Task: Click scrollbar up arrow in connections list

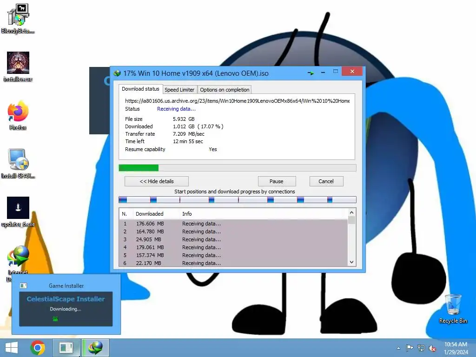Action: 351,212
